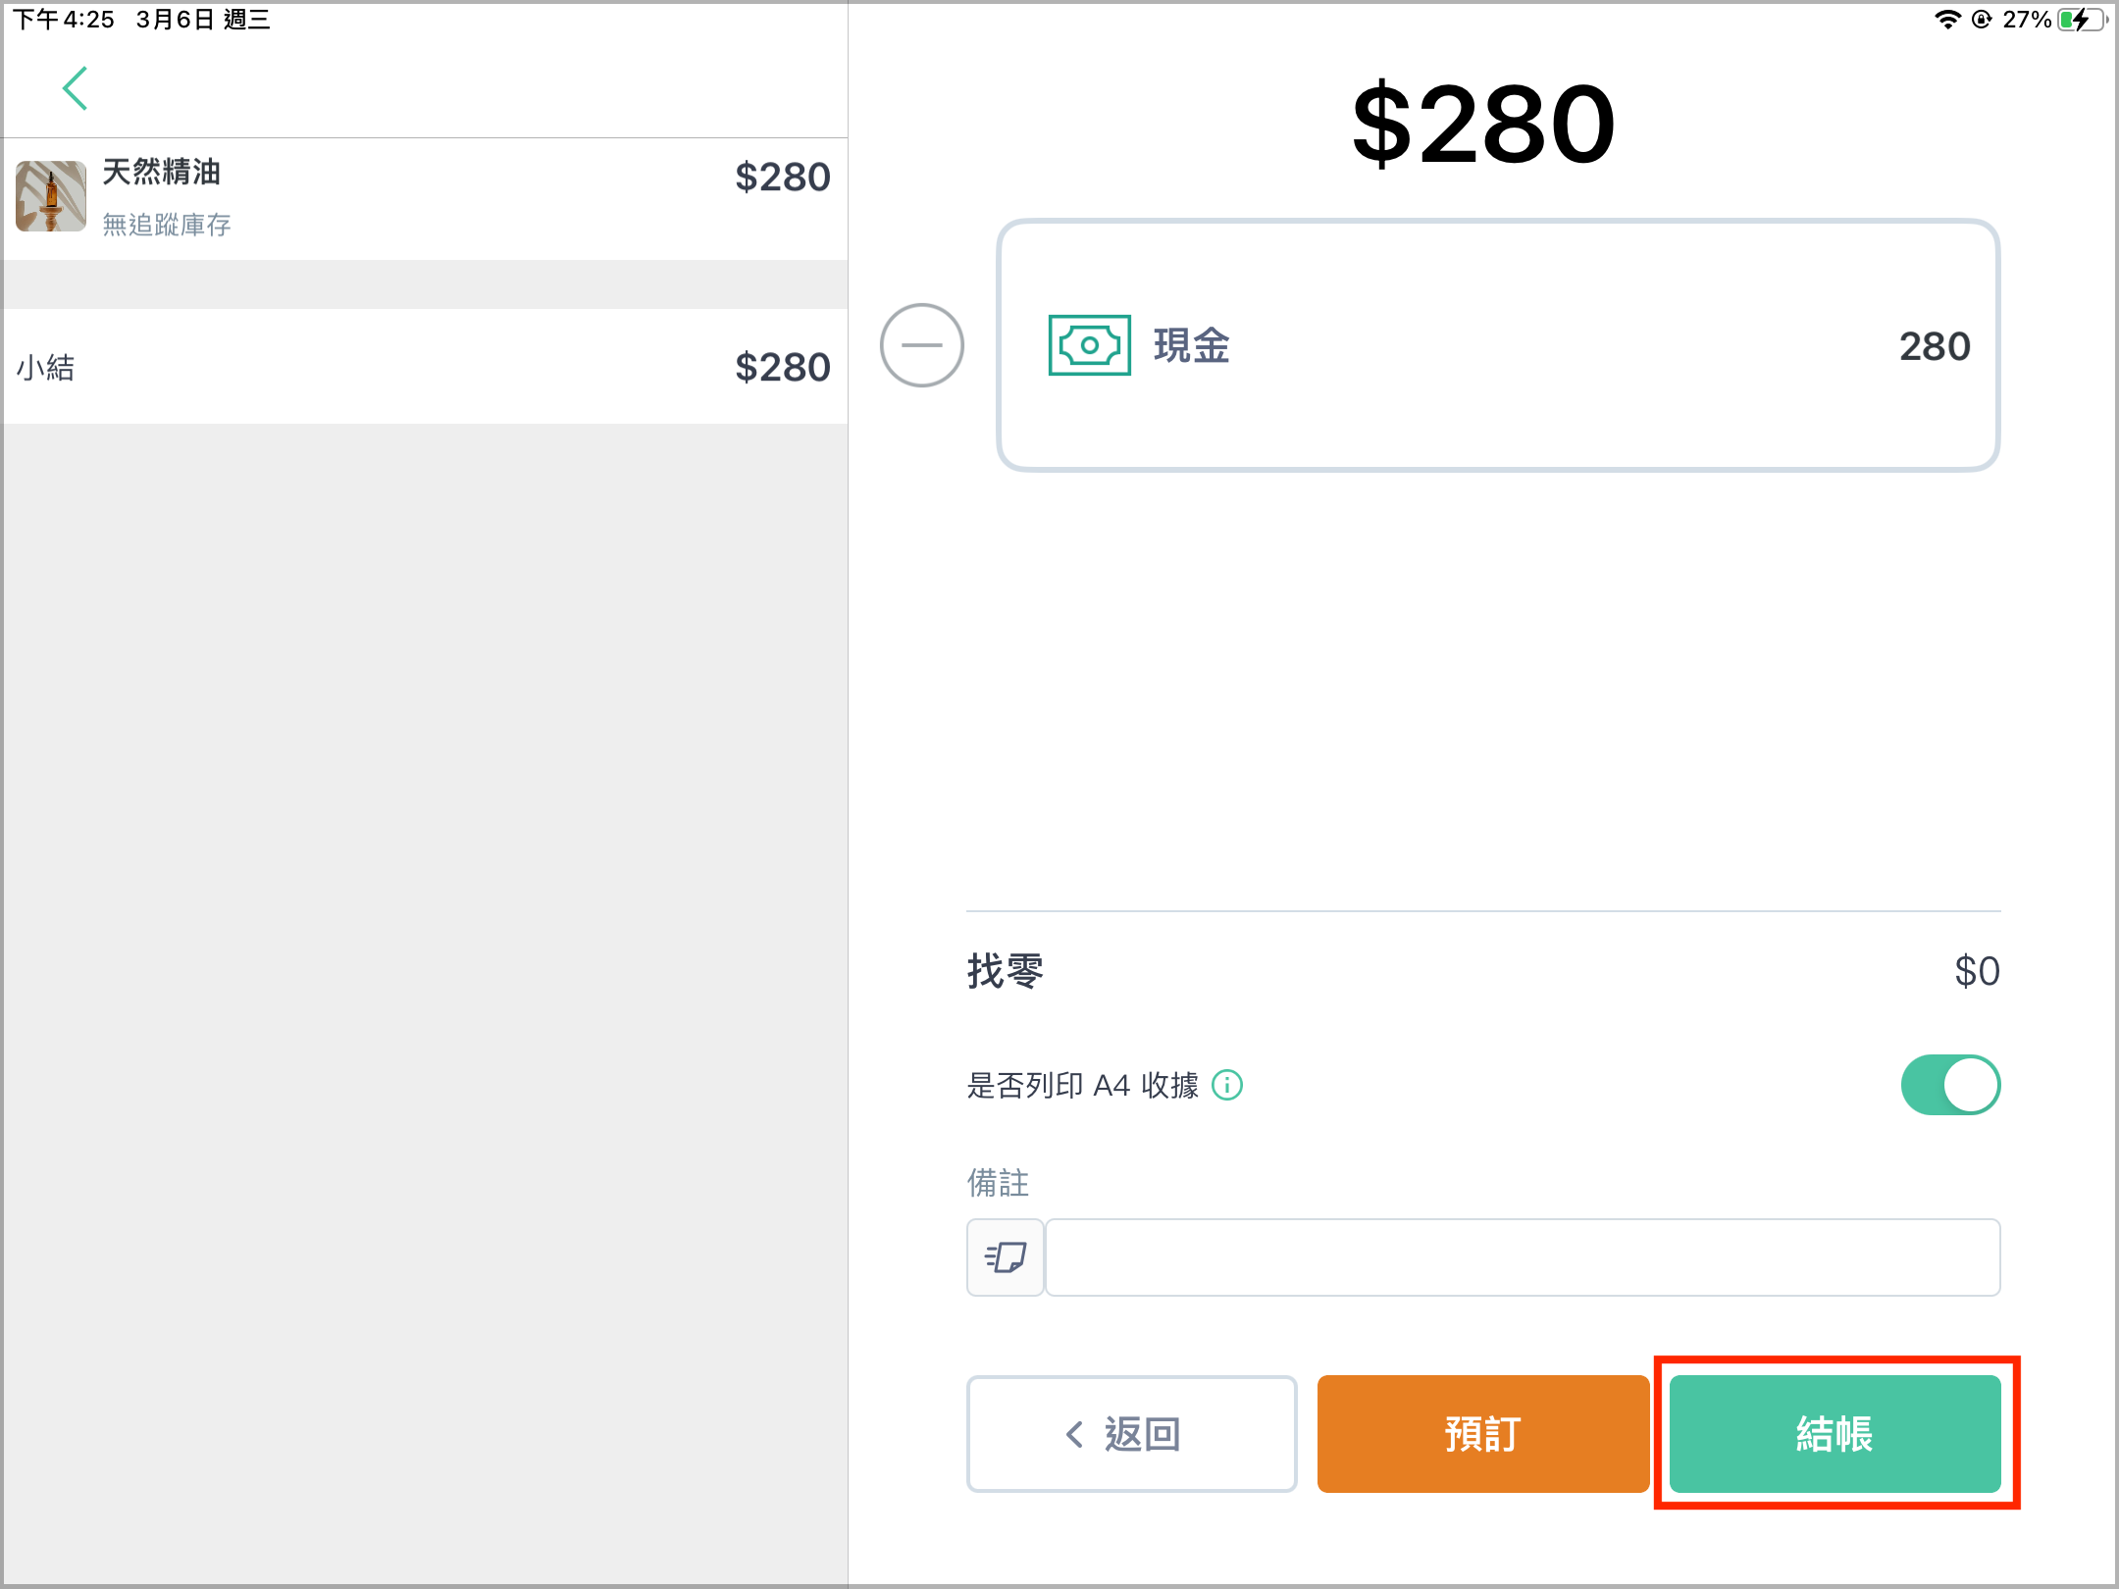Select the 現金 payment method label
The height and width of the screenshot is (1589, 2119).
1192,345
